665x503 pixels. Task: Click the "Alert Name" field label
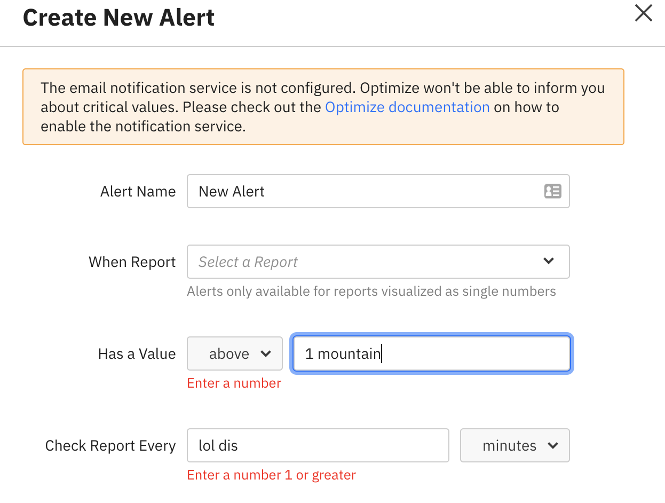(x=138, y=192)
